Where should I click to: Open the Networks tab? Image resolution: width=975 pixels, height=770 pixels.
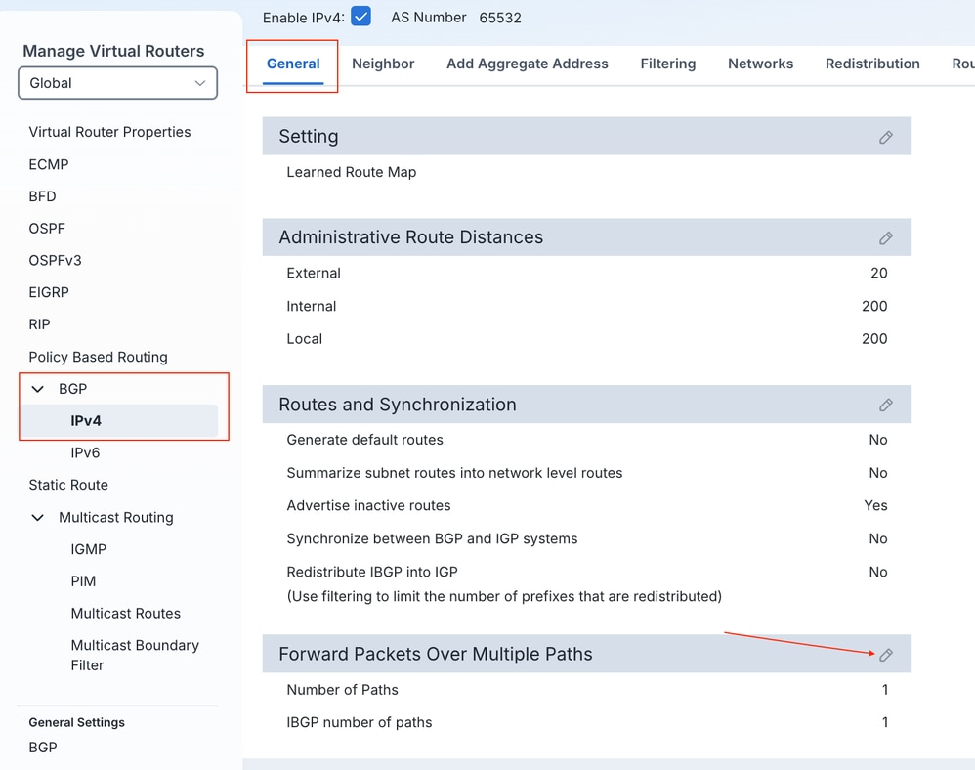760,64
